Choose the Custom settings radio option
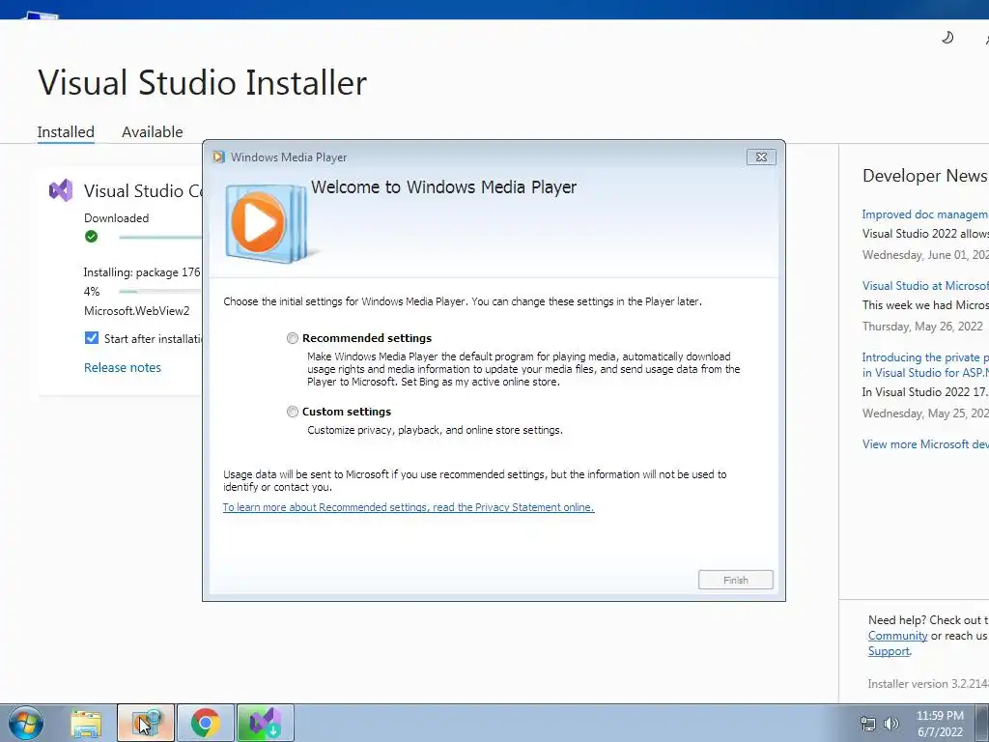Image resolution: width=989 pixels, height=742 pixels. (x=292, y=412)
